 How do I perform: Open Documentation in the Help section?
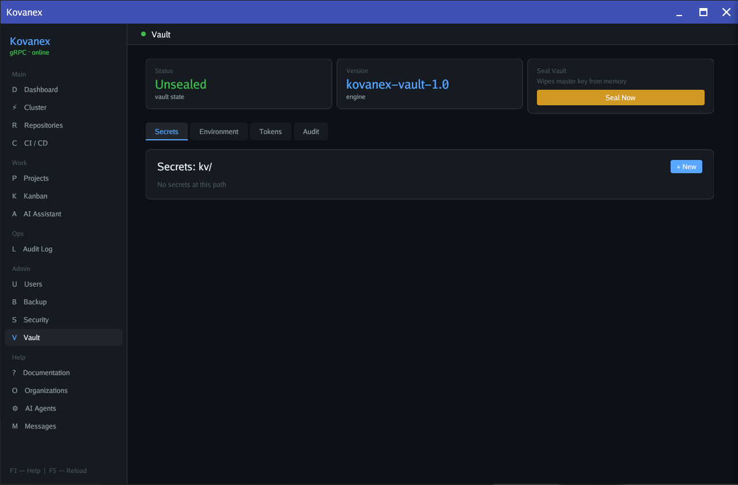tap(46, 373)
